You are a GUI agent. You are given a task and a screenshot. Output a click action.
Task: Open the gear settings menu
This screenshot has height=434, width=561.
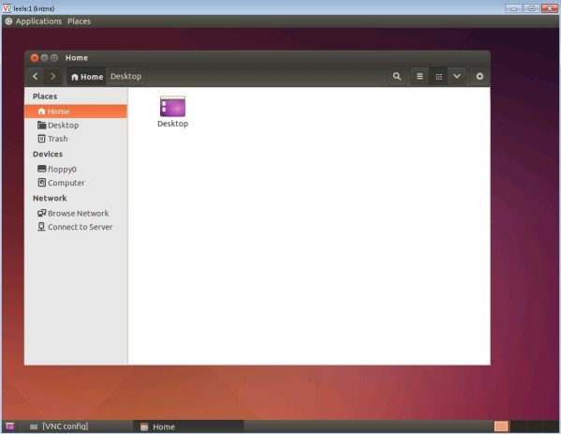point(480,76)
